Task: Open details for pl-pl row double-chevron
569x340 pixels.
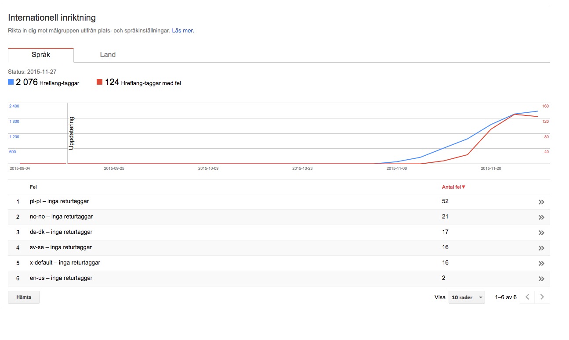Action: coord(541,202)
